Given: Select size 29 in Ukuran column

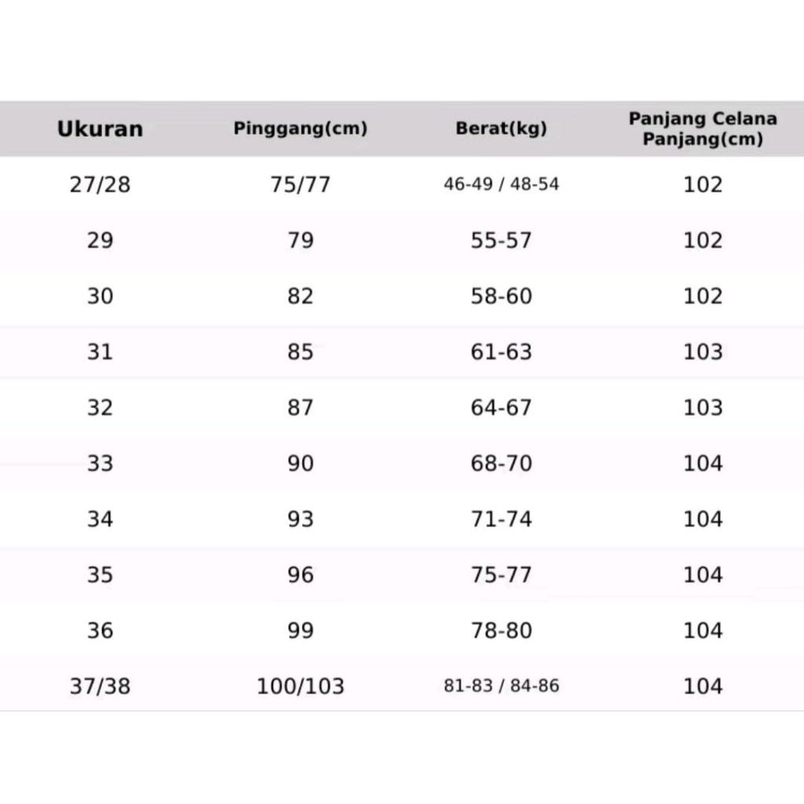Looking at the screenshot, I should [100, 240].
